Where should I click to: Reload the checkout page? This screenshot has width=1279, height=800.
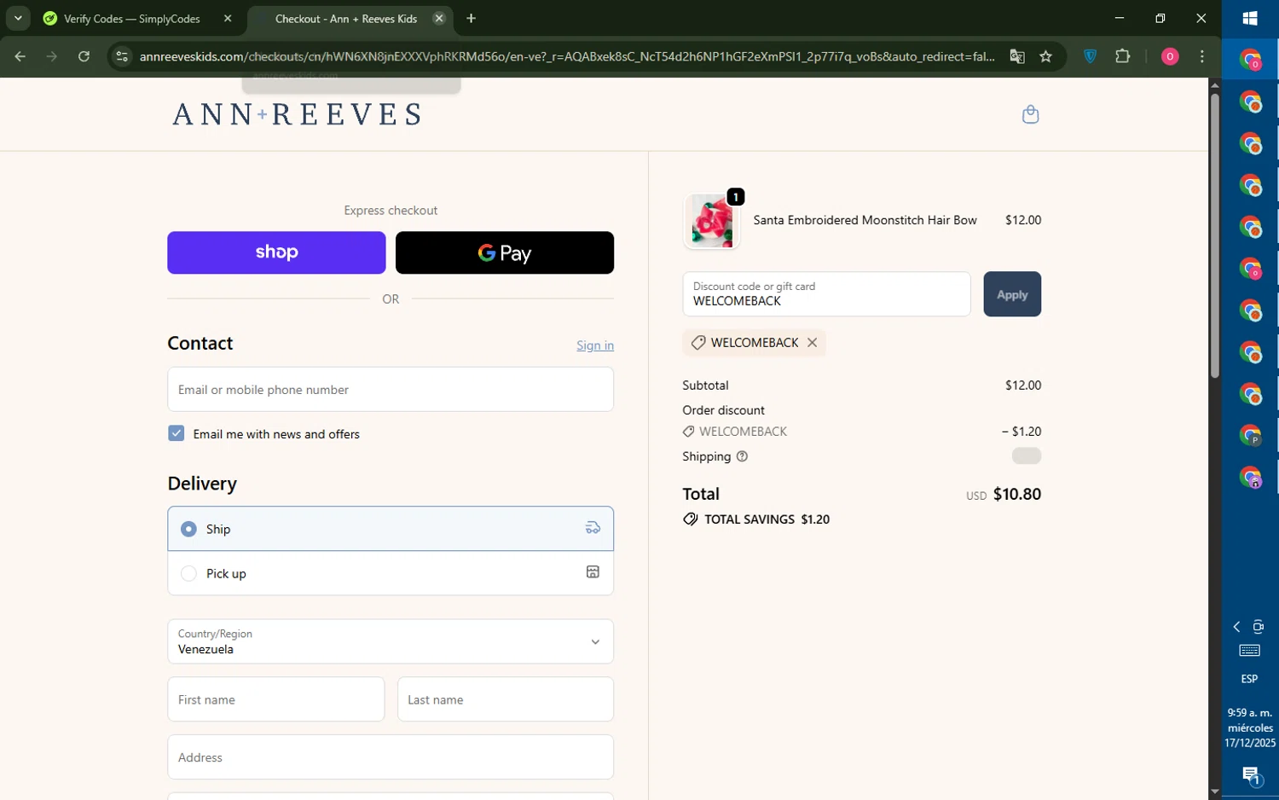pos(84,56)
